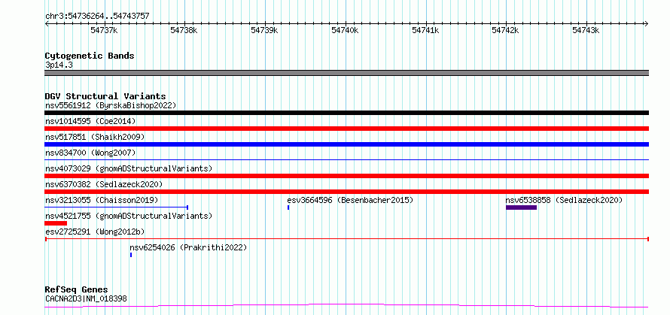
Task: Open the esv2725291 (Wong2012b) label
Action: pos(95,232)
